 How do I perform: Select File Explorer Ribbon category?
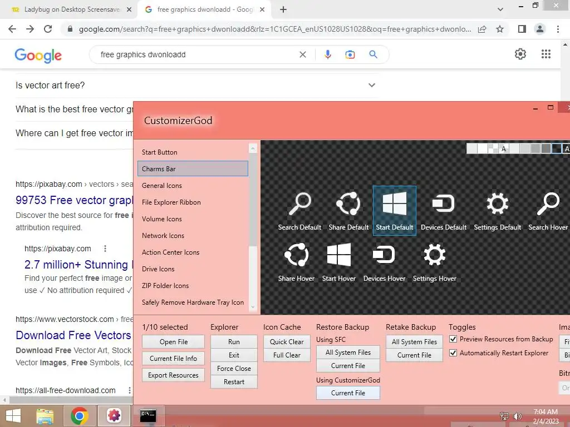point(193,202)
